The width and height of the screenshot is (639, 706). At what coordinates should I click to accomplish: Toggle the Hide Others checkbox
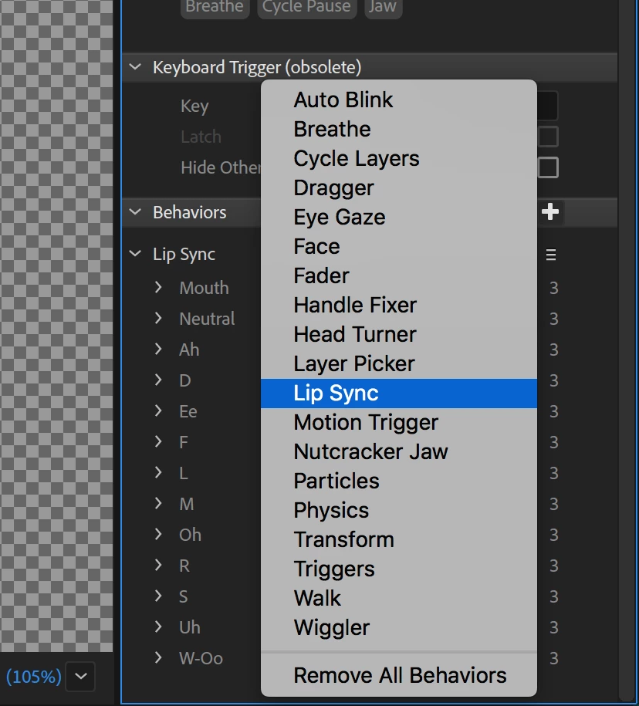[548, 167]
